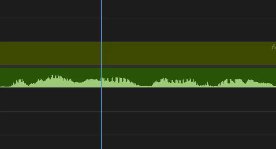
Task: Click the fx badge on the video clip
Action: (274, 47)
